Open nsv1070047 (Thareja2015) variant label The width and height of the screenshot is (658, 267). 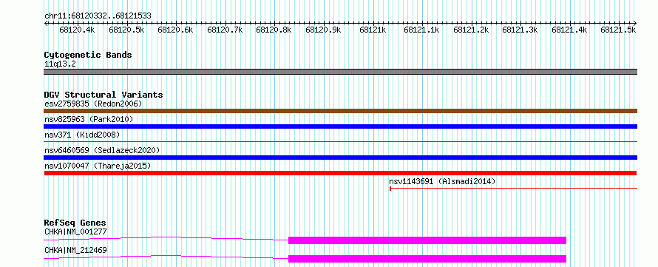(98, 166)
